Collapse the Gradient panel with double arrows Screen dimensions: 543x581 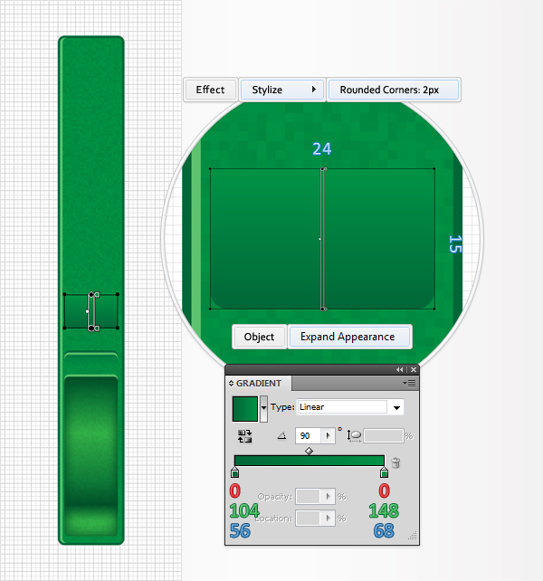[400, 369]
